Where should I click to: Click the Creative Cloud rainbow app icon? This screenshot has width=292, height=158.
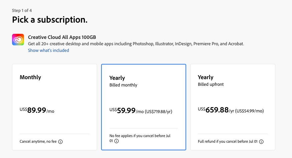tap(18, 40)
